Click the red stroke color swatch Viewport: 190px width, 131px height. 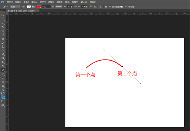[39, 6]
